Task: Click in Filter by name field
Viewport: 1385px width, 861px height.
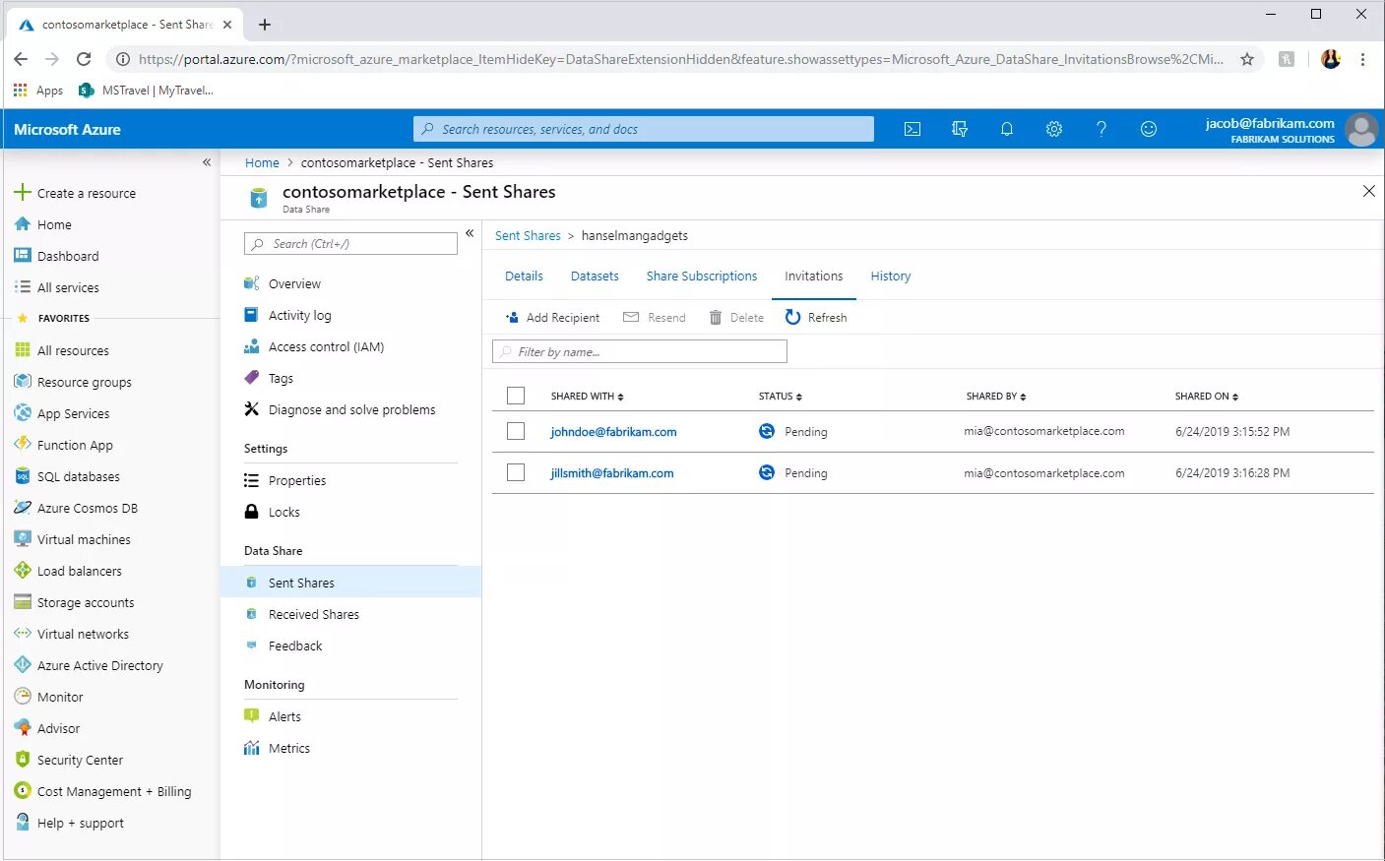Action: click(x=640, y=351)
